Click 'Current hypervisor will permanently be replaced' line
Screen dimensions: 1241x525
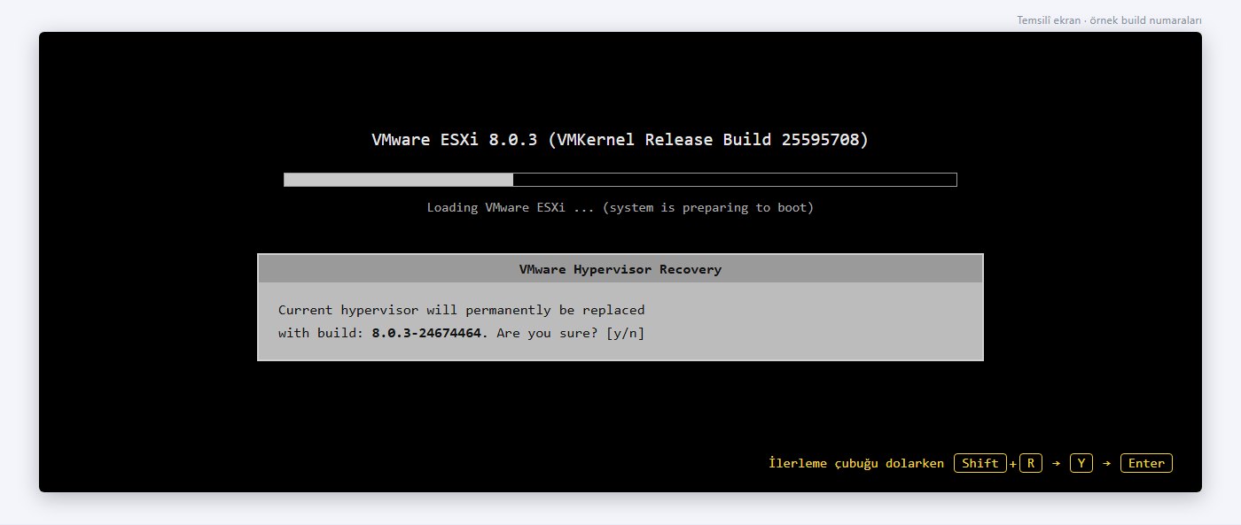[461, 310]
